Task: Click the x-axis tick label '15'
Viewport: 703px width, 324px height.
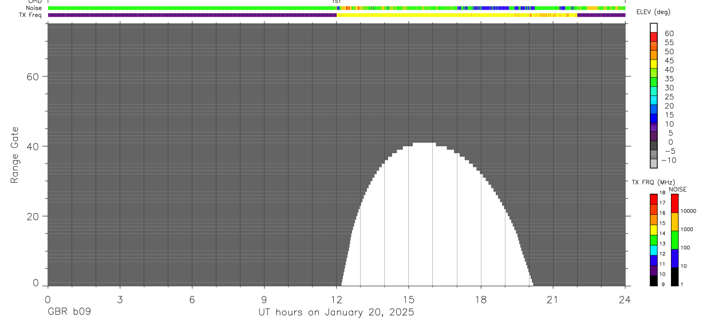Action: [408, 299]
